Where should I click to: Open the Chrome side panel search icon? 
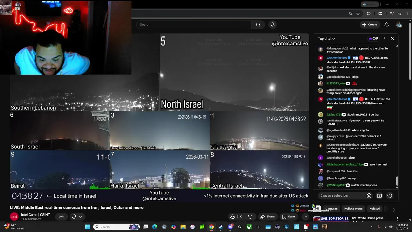click(380, 14)
